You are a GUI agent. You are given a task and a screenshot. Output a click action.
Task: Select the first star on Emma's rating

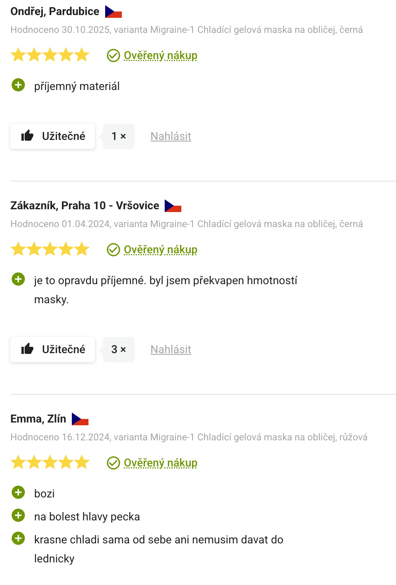(18, 462)
